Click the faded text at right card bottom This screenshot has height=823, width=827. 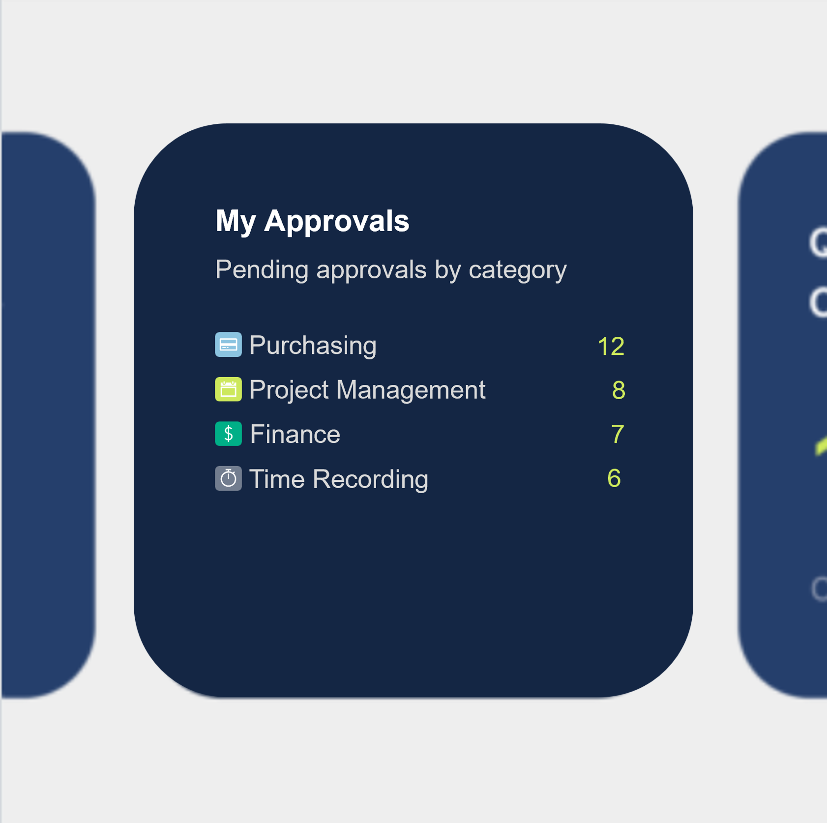(x=819, y=589)
